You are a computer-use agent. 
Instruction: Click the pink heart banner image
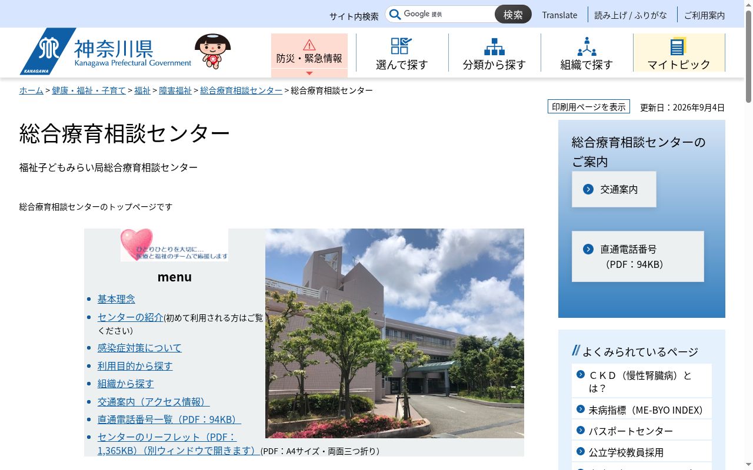coord(174,245)
